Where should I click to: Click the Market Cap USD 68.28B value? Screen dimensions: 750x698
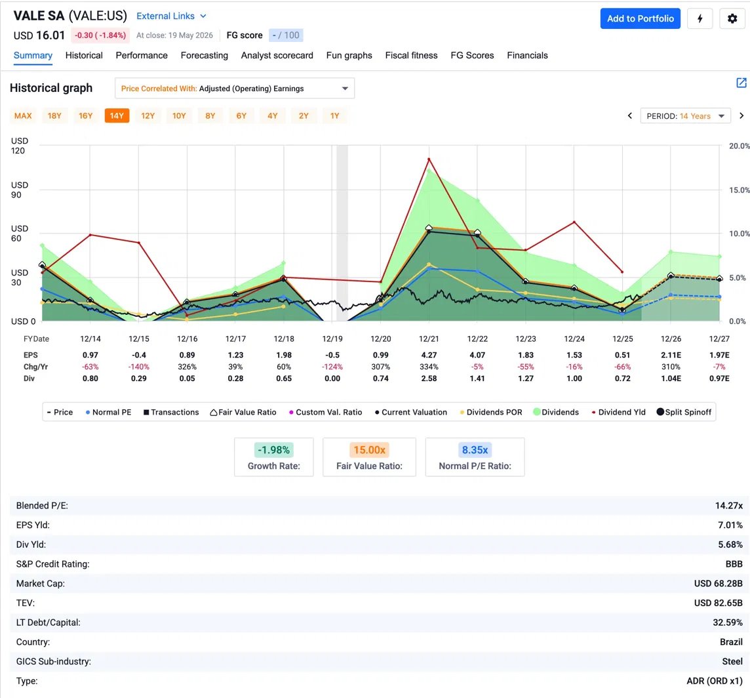point(718,584)
